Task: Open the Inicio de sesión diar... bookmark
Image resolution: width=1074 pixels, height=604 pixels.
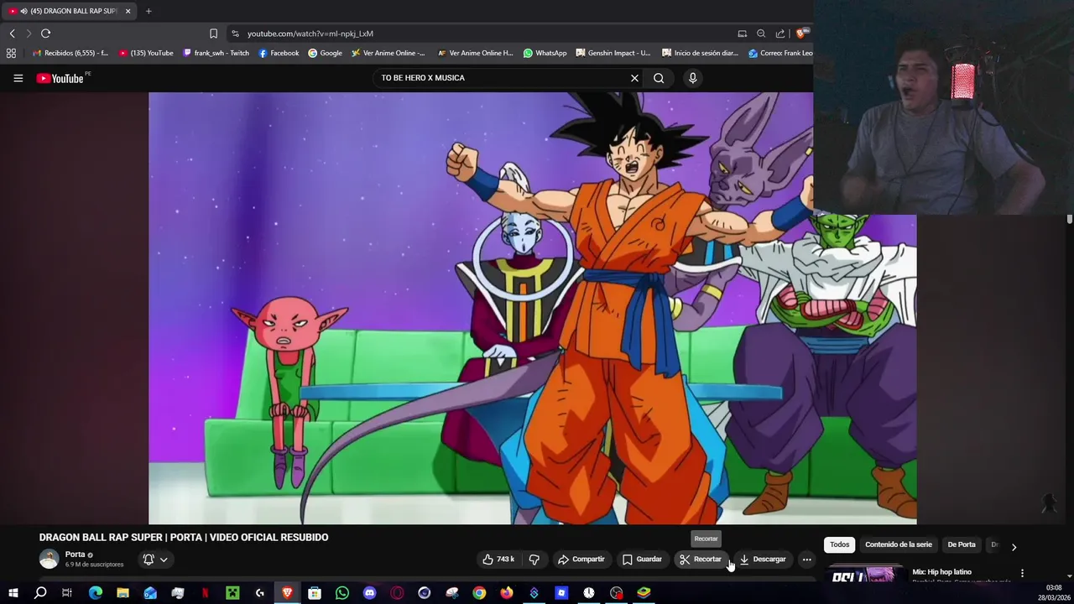Action: [700, 53]
